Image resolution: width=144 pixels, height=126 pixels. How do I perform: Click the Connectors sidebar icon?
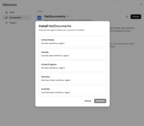[x=6, y=17]
